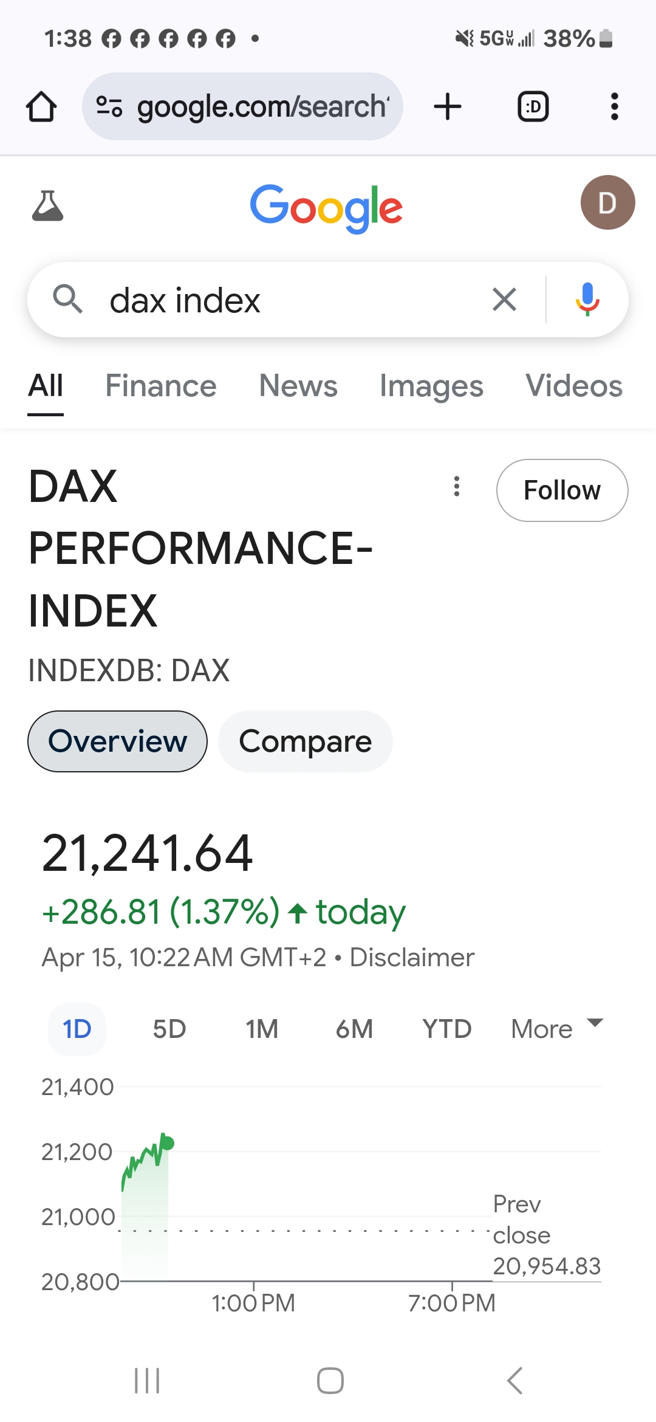The width and height of the screenshot is (656, 1422).
Task: Select the Compare chip
Action: click(305, 741)
